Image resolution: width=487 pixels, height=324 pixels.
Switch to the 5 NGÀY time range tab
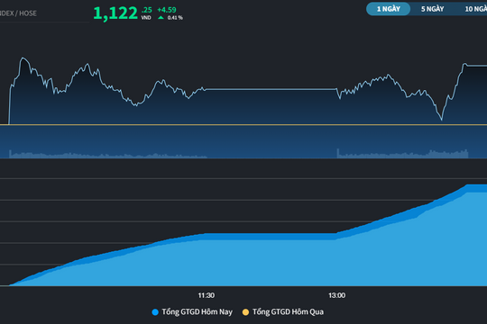(x=432, y=9)
